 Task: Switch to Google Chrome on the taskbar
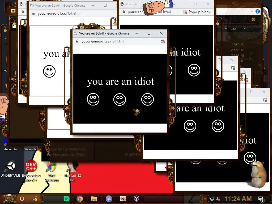(80, 199)
